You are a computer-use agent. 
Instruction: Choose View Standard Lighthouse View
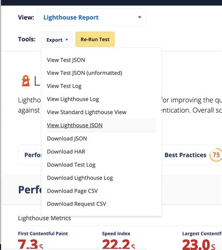pyautogui.click(x=87, y=112)
